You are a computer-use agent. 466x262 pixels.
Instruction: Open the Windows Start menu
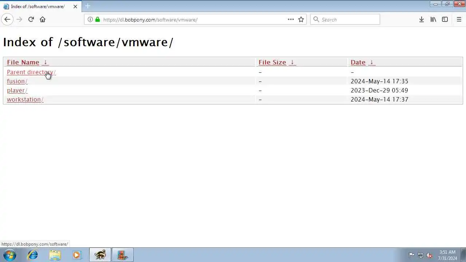coord(10,255)
